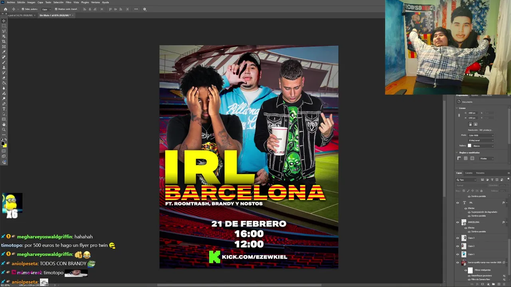
Task: Click align horizontal centers icon
Action: [90, 9]
